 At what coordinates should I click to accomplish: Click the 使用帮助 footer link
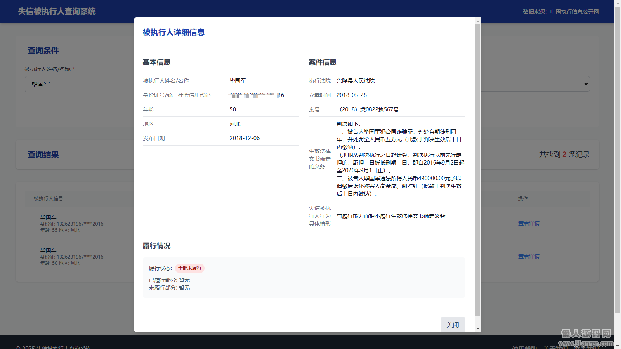pos(524,347)
